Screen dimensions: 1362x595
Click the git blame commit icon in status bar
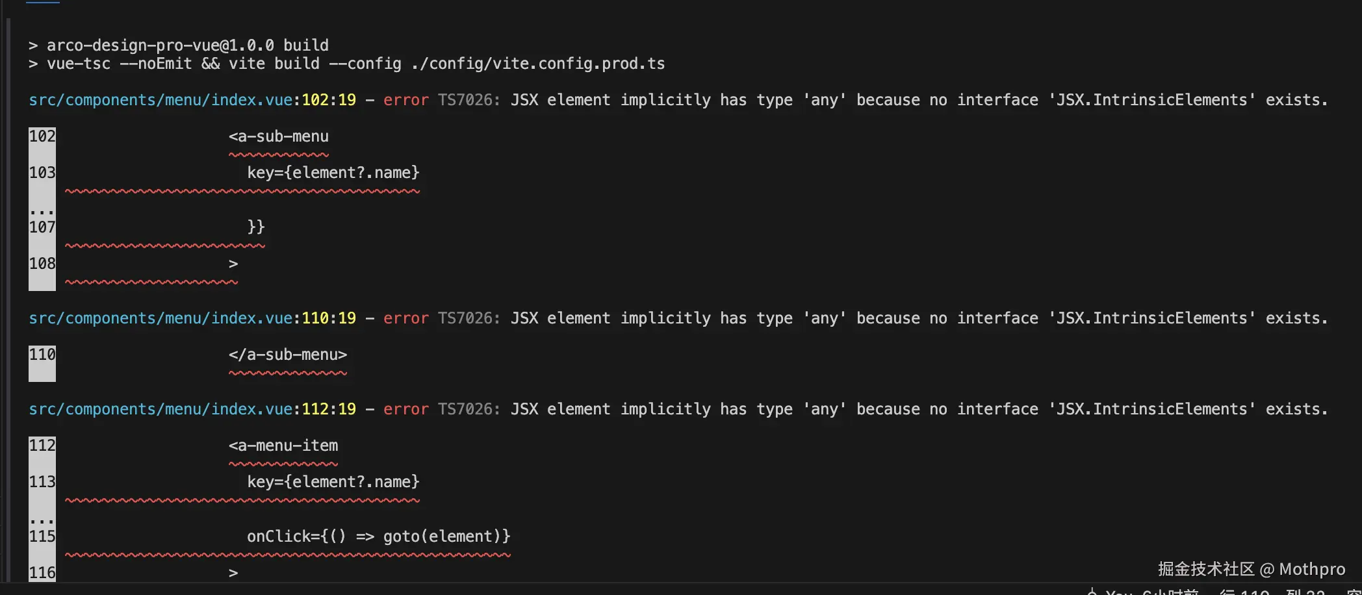[x=1092, y=592]
